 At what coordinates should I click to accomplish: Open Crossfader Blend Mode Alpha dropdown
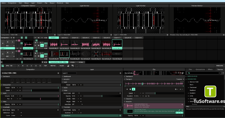(15, 110)
